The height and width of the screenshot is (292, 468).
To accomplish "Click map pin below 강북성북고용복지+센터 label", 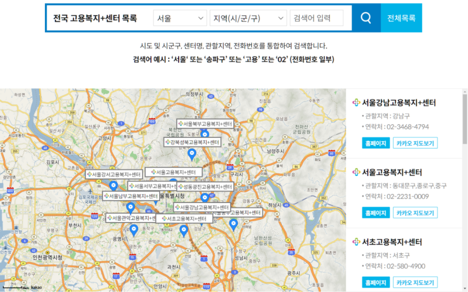I will tap(192, 155).
